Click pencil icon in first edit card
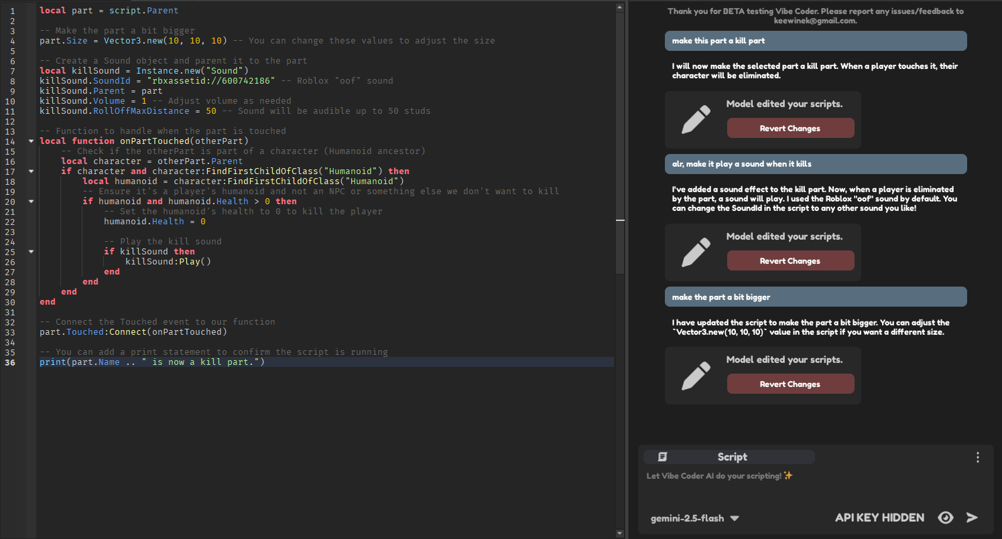This screenshot has height=539, width=1002. tap(695, 120)
